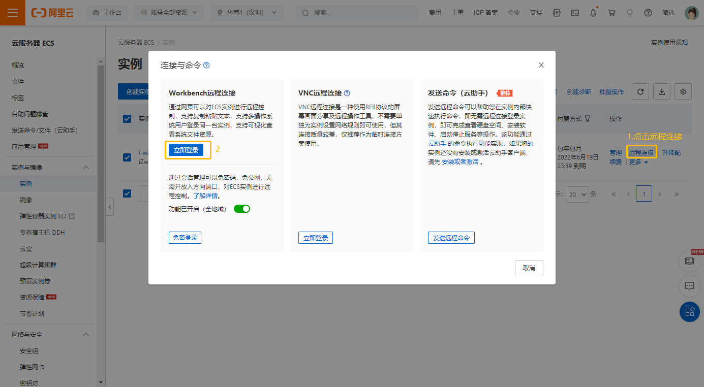This screenshot has height=387, width=704.
Task: Click the 远程连接 action link
Action: pyautogui.click(x=641, y=152)
